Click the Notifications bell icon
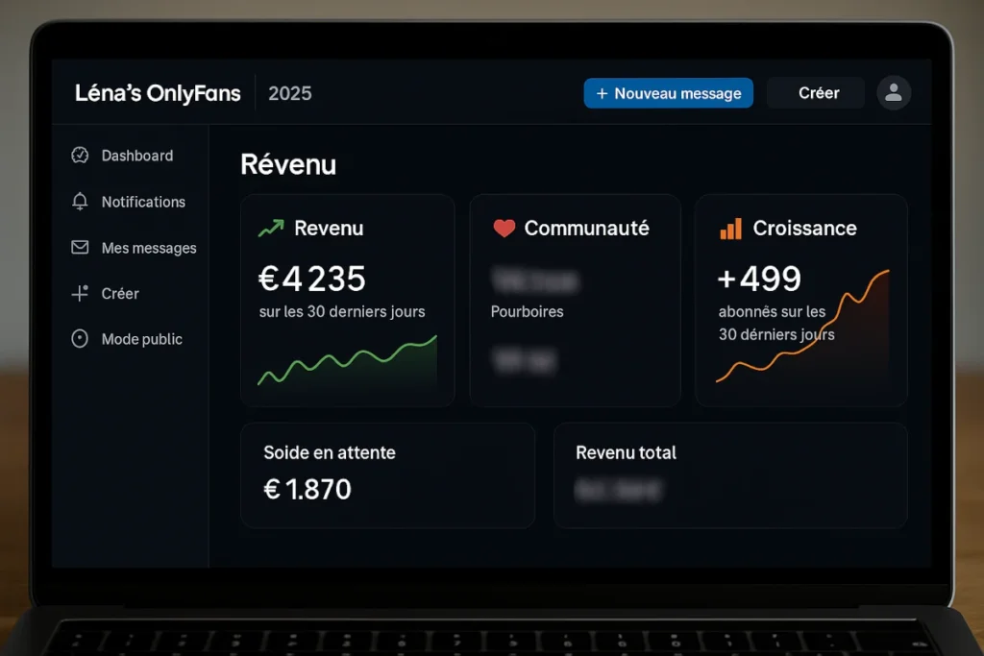The image size is (984, 656). pyautogui.click(x=80, y=202)
